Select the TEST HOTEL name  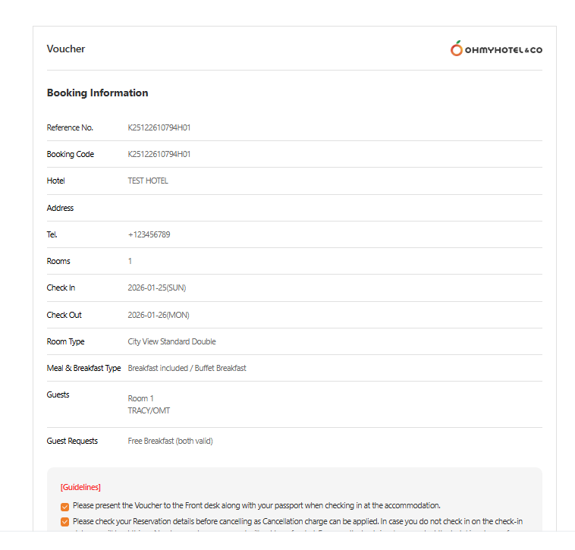point(148,181)
